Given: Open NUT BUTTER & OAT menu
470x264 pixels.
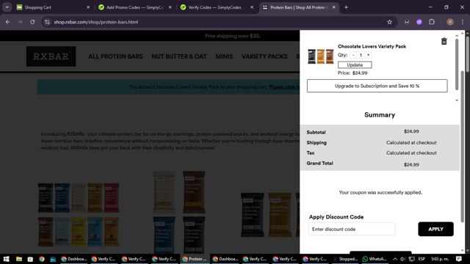Looking at the screenshot, I should (179, 56).
